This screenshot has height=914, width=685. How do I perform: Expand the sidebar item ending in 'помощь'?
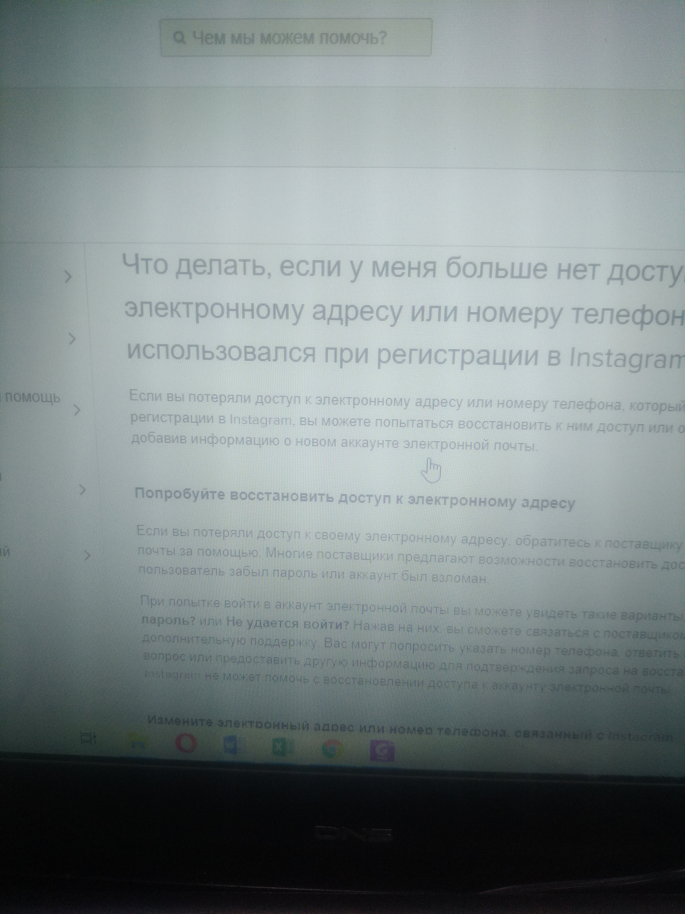coord(77,410)
